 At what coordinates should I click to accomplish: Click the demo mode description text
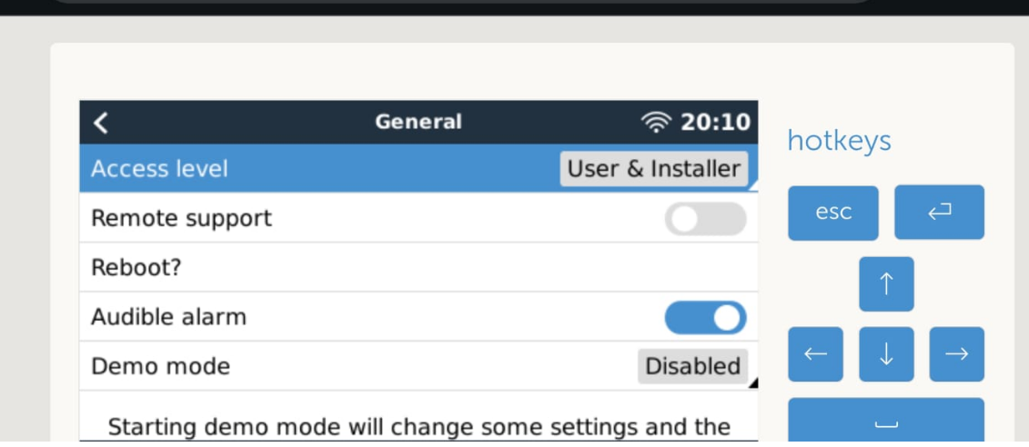pos(419,426)
